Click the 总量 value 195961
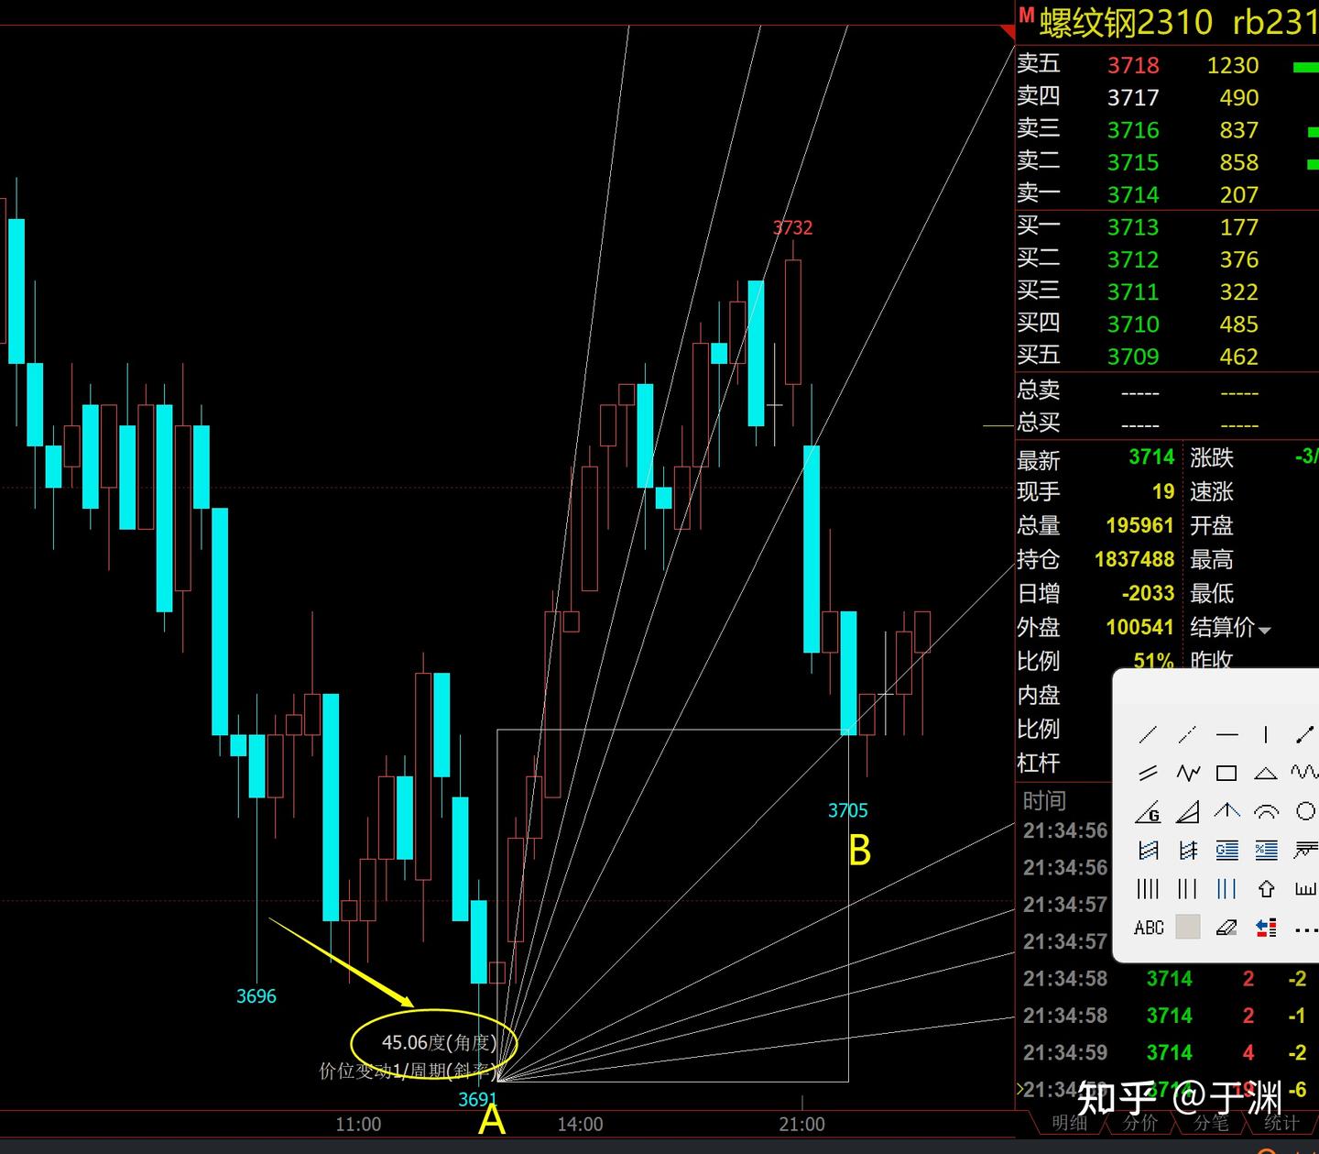 (x=1139, y=525)
